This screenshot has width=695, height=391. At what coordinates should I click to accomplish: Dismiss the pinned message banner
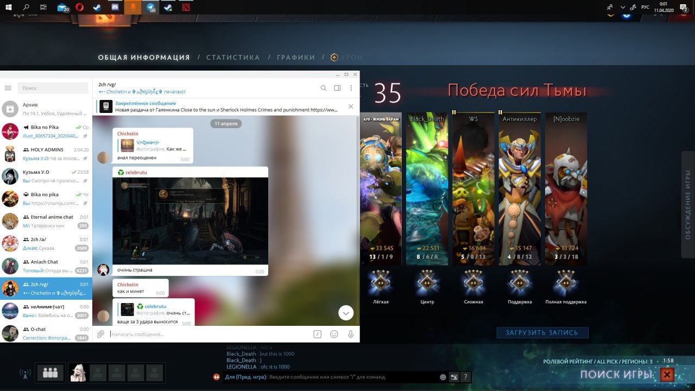coord(351,106)
